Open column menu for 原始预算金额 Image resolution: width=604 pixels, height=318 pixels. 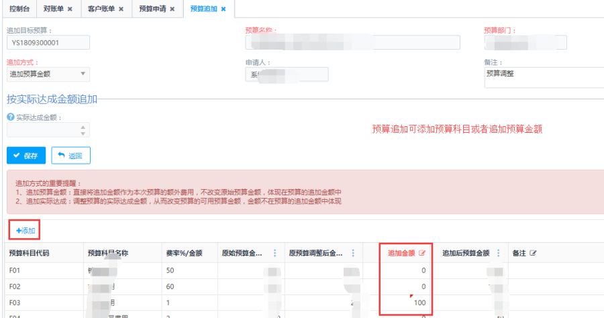[x=274, y=253]
